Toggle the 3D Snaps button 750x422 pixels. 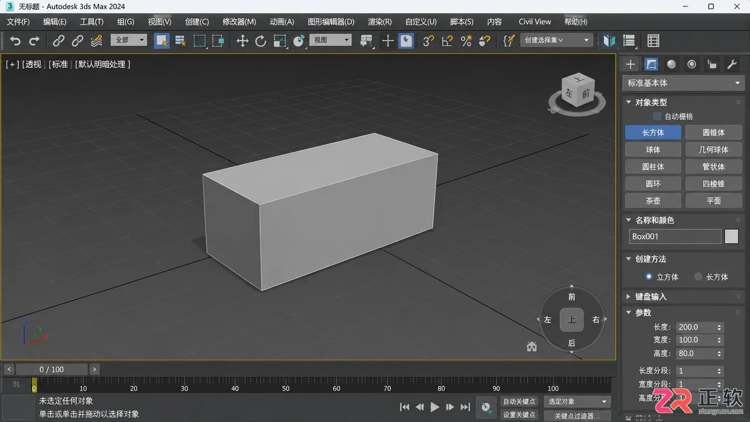point(428,41)
